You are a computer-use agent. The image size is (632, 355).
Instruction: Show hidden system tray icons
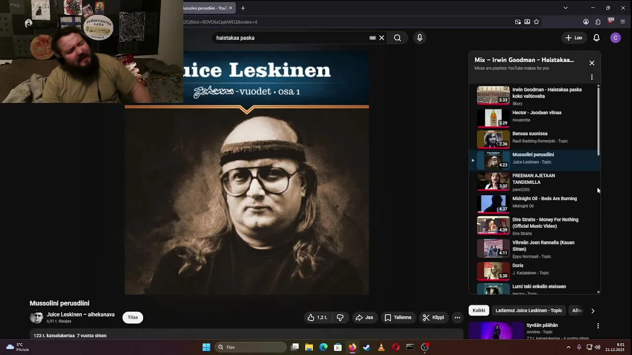click(x=568, y=347)
